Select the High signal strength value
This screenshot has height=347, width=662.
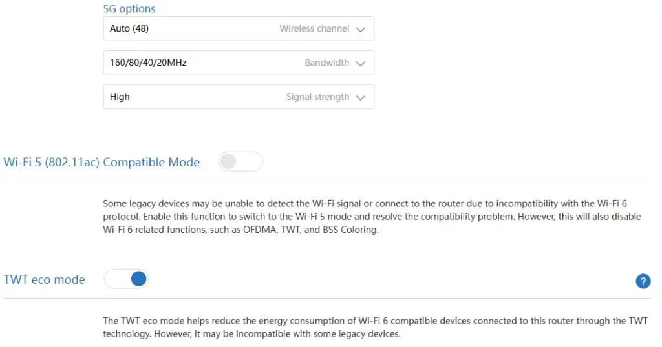[x=120, y=97]
